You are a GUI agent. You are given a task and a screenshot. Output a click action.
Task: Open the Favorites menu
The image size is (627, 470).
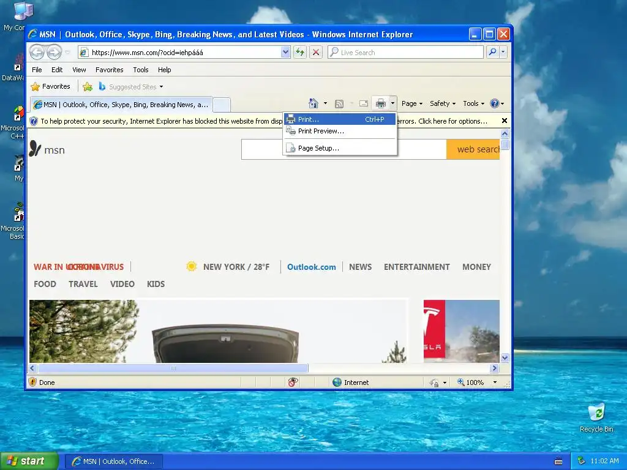109,70
